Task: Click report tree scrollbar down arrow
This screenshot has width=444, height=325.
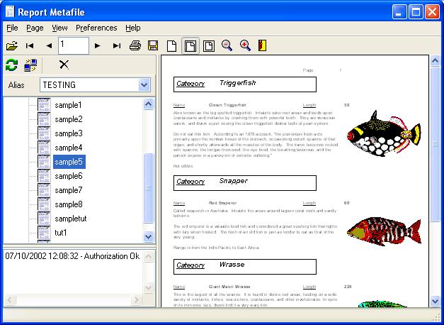Action: click(x=149, y=236)
